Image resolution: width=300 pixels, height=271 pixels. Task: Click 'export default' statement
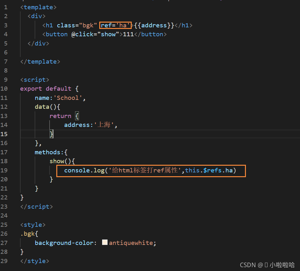tap(46, 88)
